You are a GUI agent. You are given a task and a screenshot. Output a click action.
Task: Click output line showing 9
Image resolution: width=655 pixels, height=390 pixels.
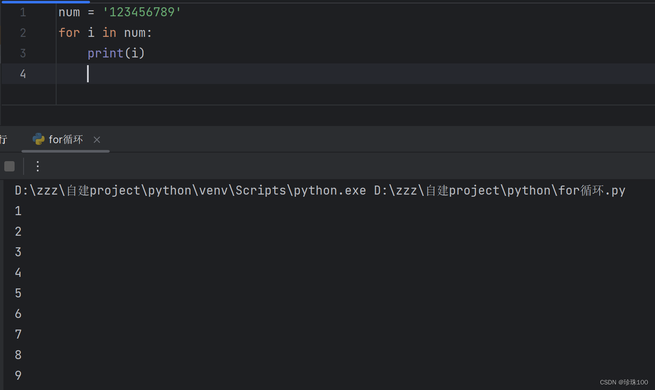coord(18,375)
